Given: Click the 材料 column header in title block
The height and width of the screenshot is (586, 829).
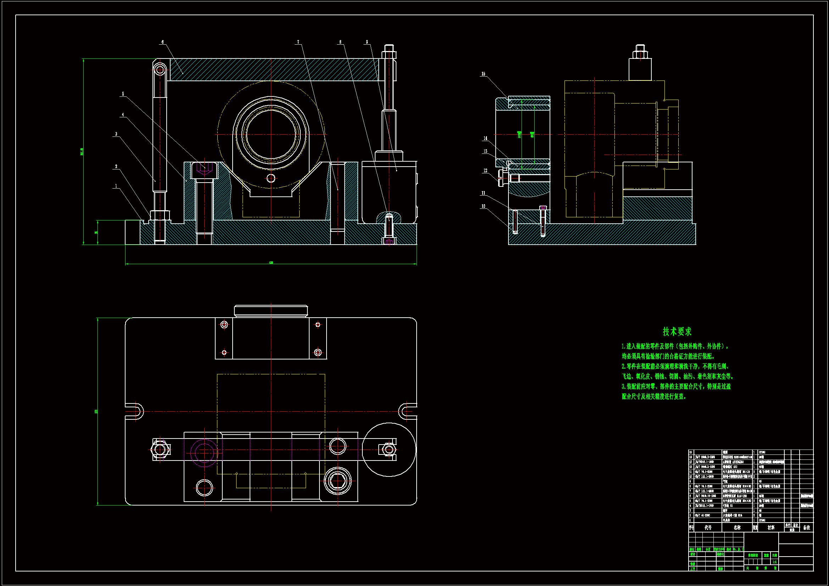Looking at the screenshot, I should (x=771, y=528).
